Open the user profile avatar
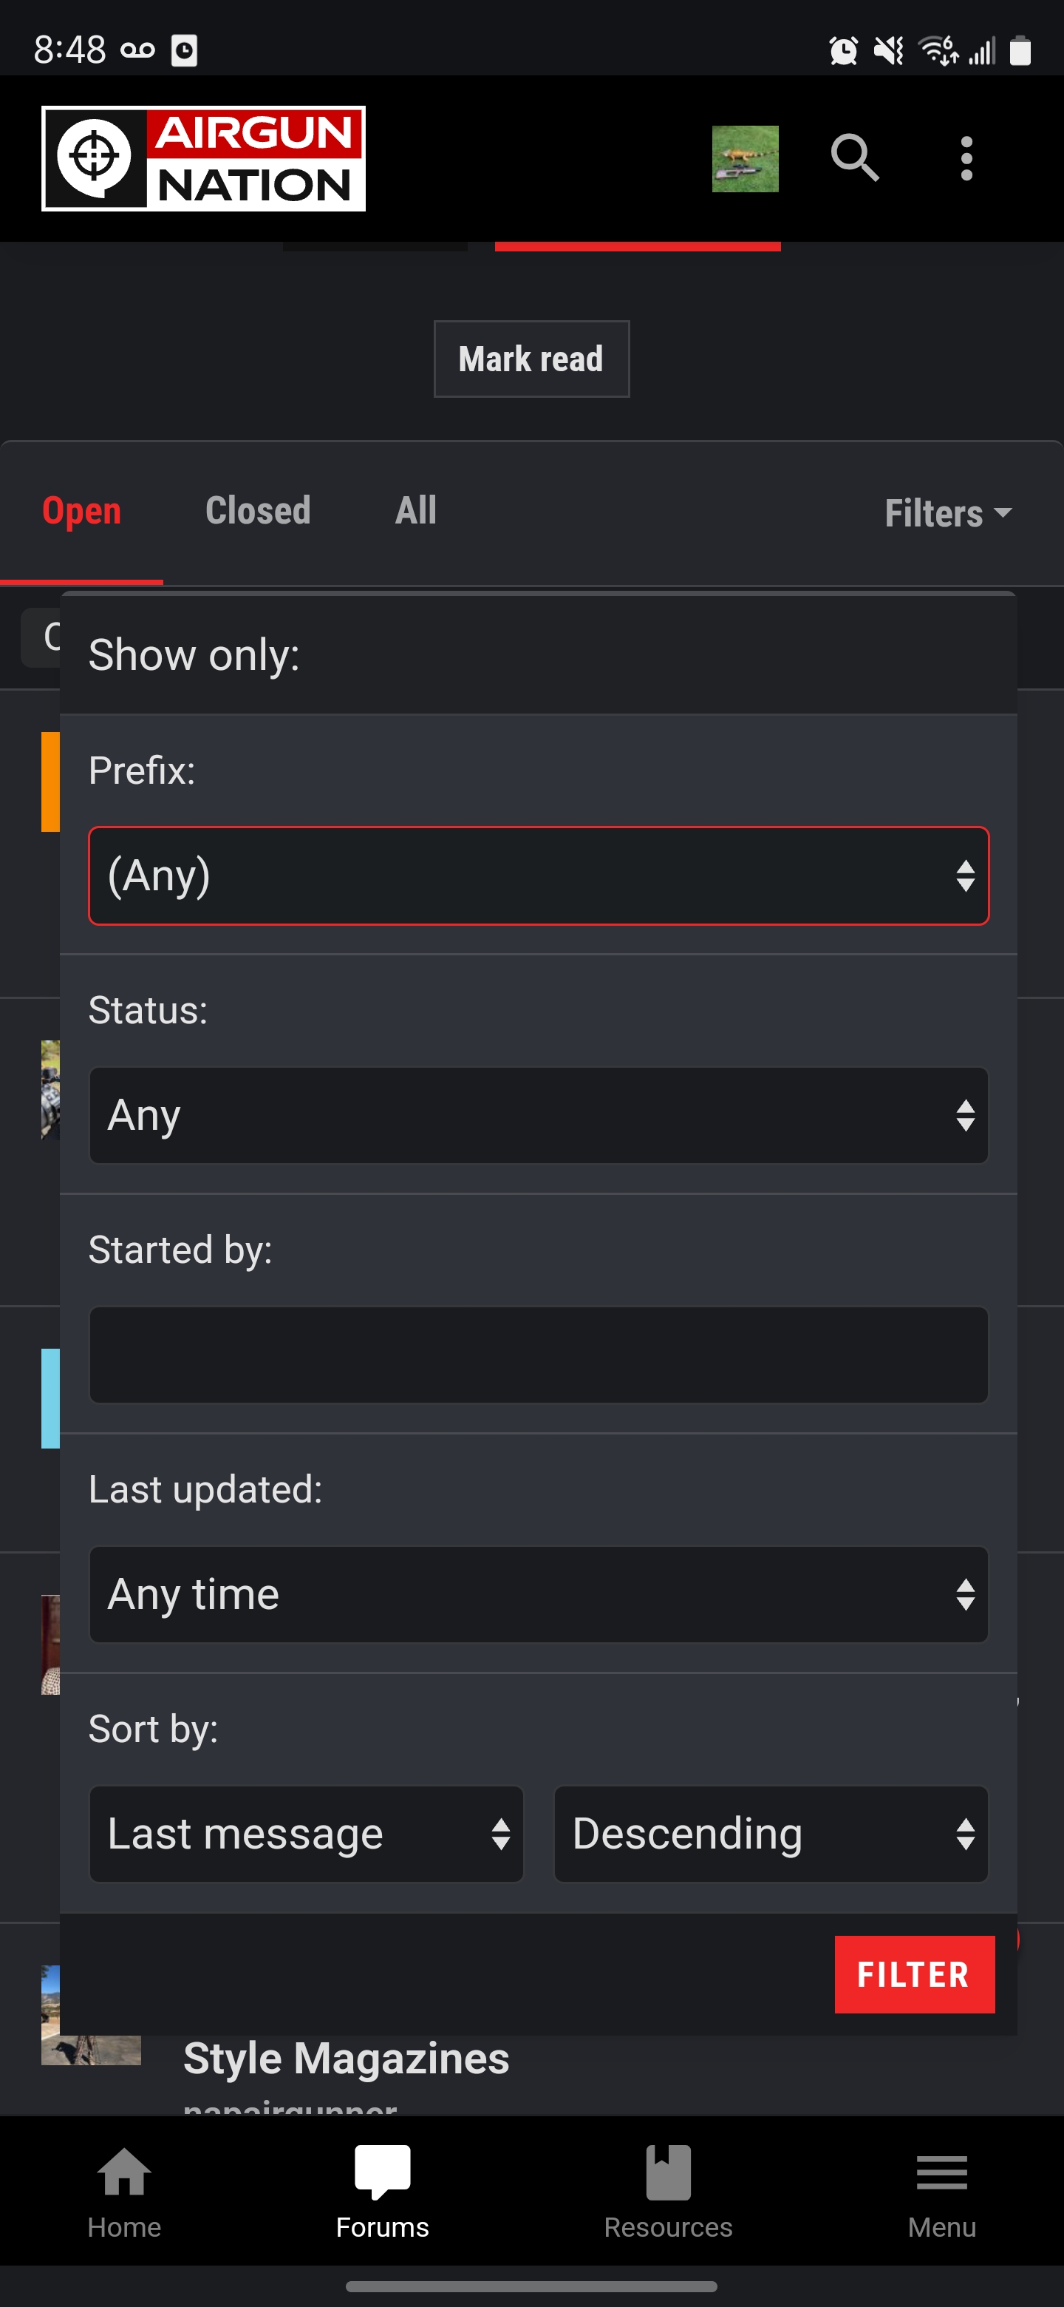The width and height of the screenshot is (1064, 2307). (x=745, y=158)
